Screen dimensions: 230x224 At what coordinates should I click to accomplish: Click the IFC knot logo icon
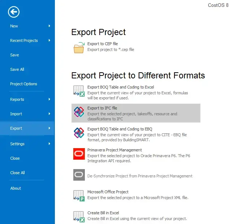pyautogui.click(x=79, y=112)
